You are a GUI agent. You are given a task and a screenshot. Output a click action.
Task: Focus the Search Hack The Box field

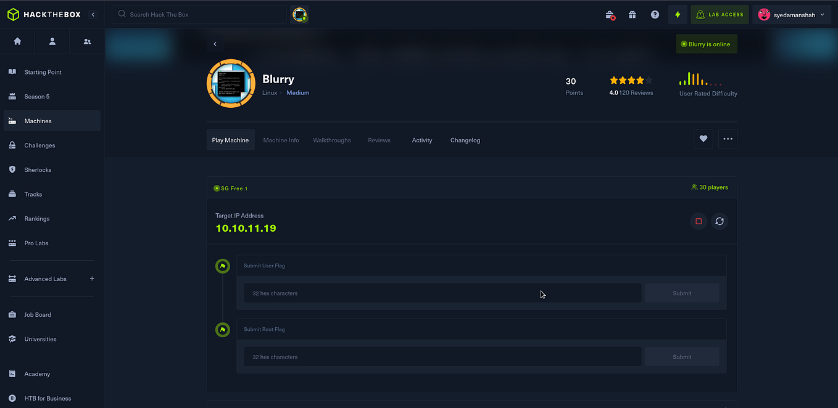(199, 14)
